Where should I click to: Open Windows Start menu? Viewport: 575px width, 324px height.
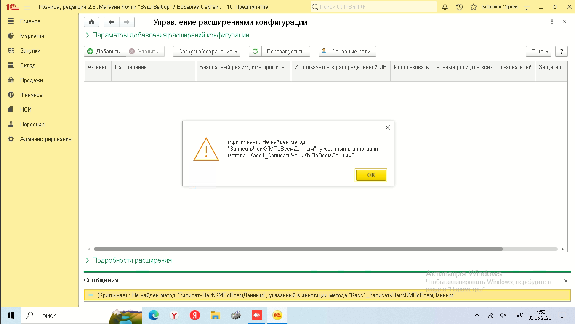tap(11, 315)
